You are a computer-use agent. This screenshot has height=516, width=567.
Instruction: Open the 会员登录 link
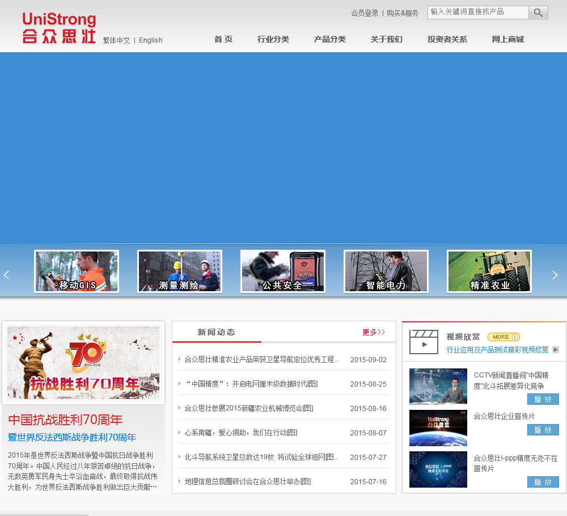click(365, 13)
